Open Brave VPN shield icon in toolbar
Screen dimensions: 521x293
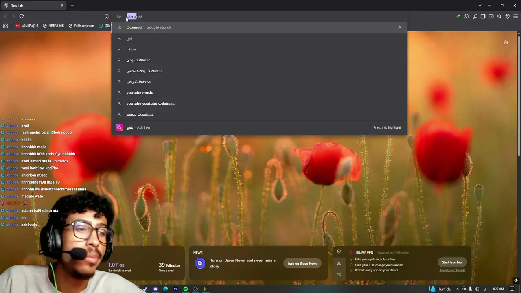click(507, 16)
